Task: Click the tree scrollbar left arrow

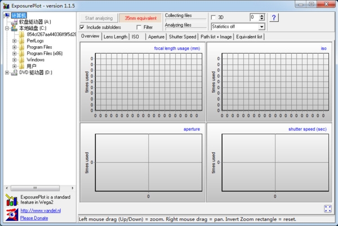Action: 7,188
